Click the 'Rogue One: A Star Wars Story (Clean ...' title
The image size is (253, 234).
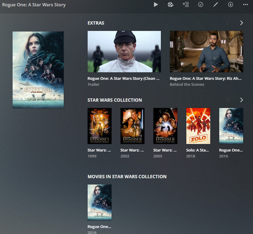(123, 79)
